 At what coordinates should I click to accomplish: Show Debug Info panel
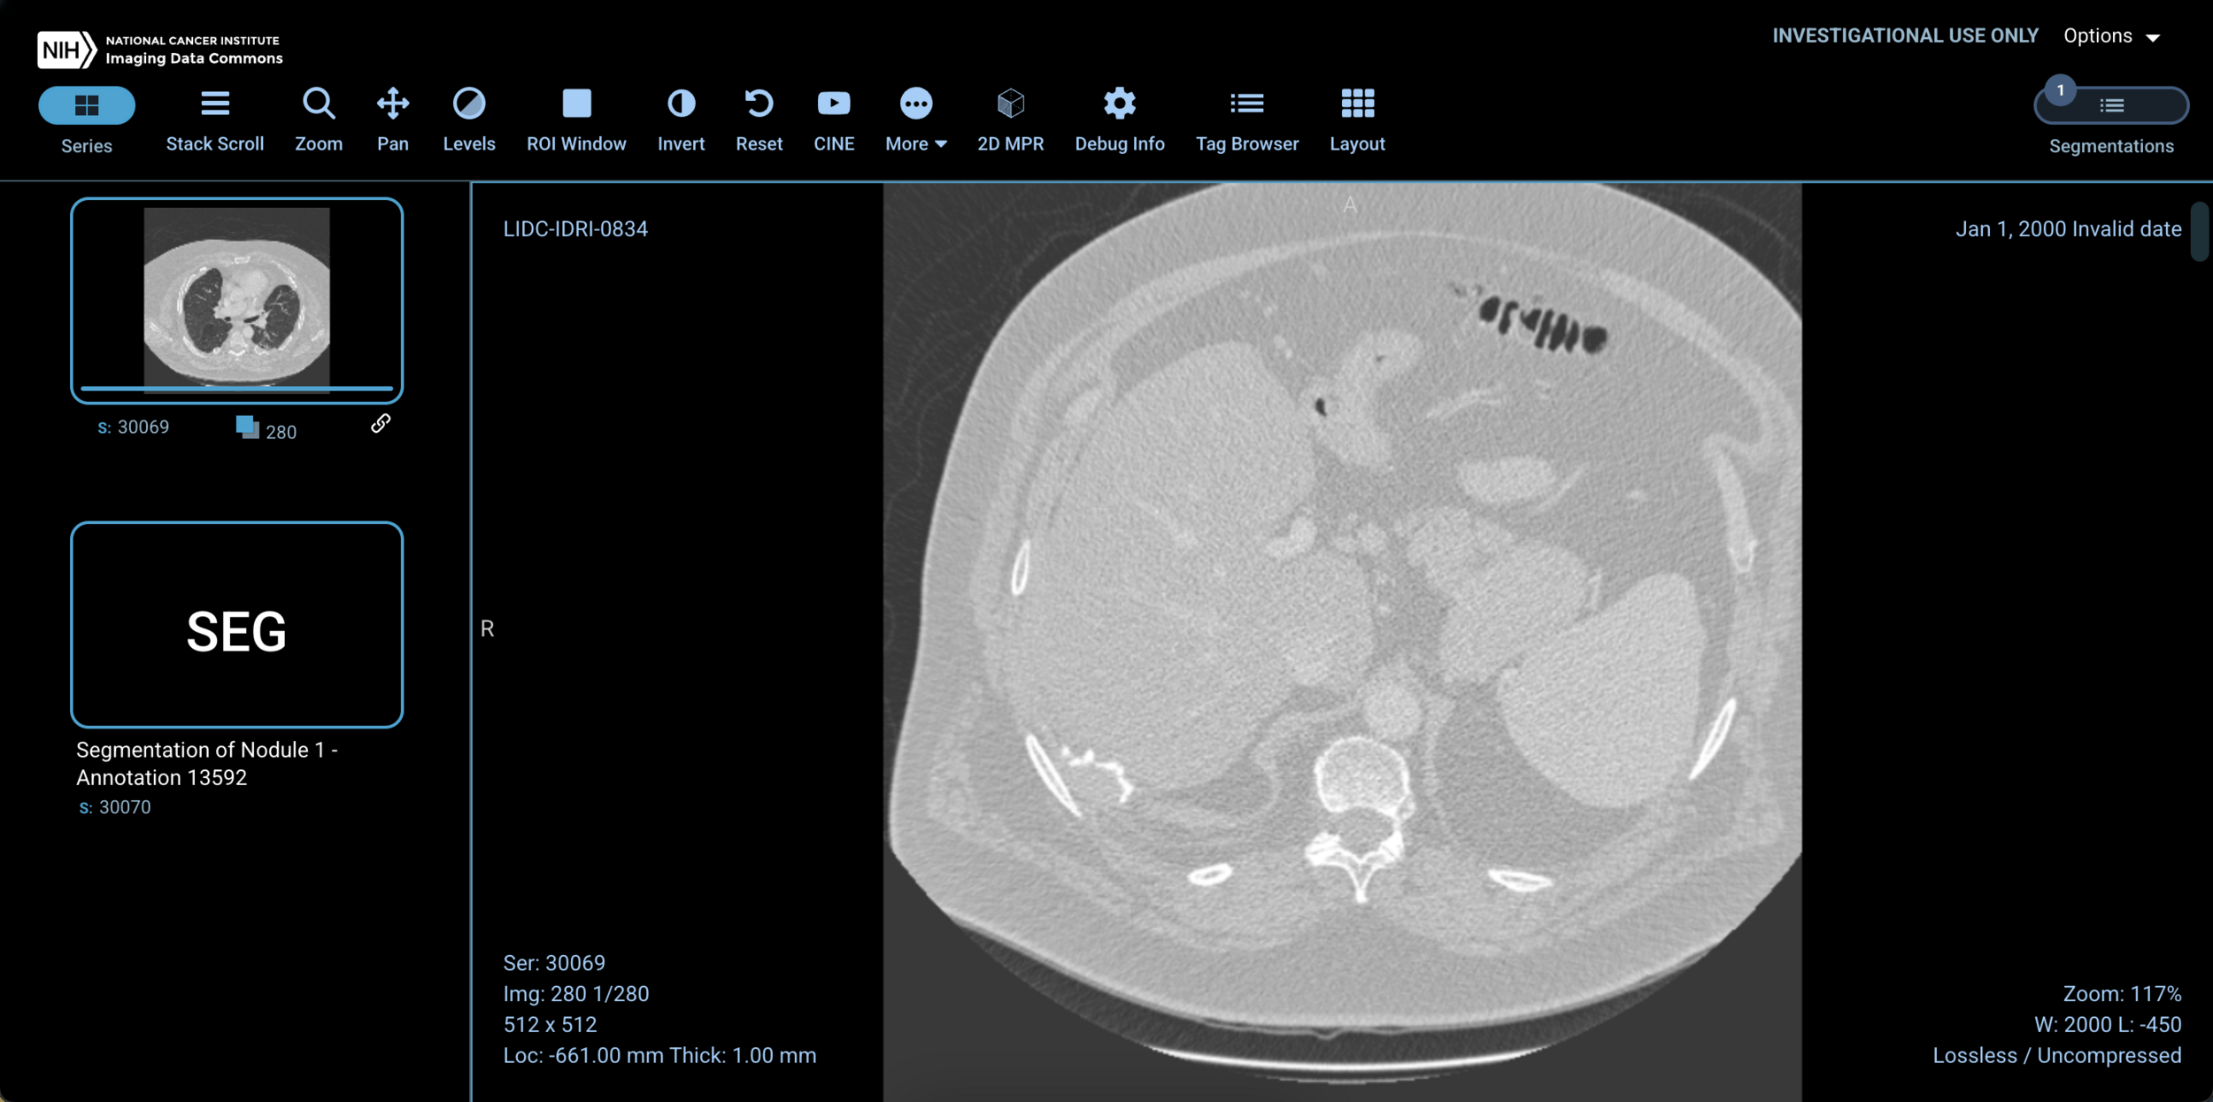tap(1119, 119)
